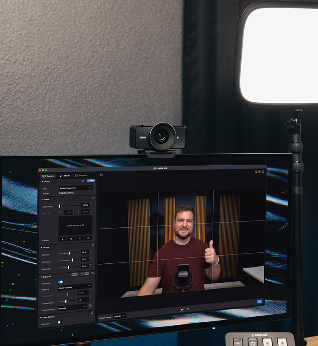Screen dimensions: 318x346
Task: Click the Saturation percentage value field
Action: (85, 259)
